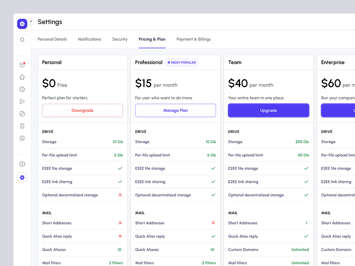Open search from the sidebar magnifier
The width and height of the screenshot is (355, 266).
(x=22, y=40)
